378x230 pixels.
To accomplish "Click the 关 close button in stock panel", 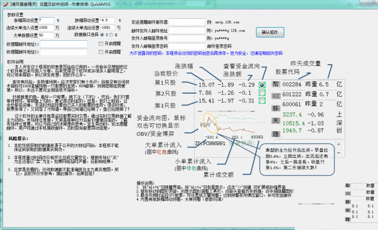I will point(275,120).
